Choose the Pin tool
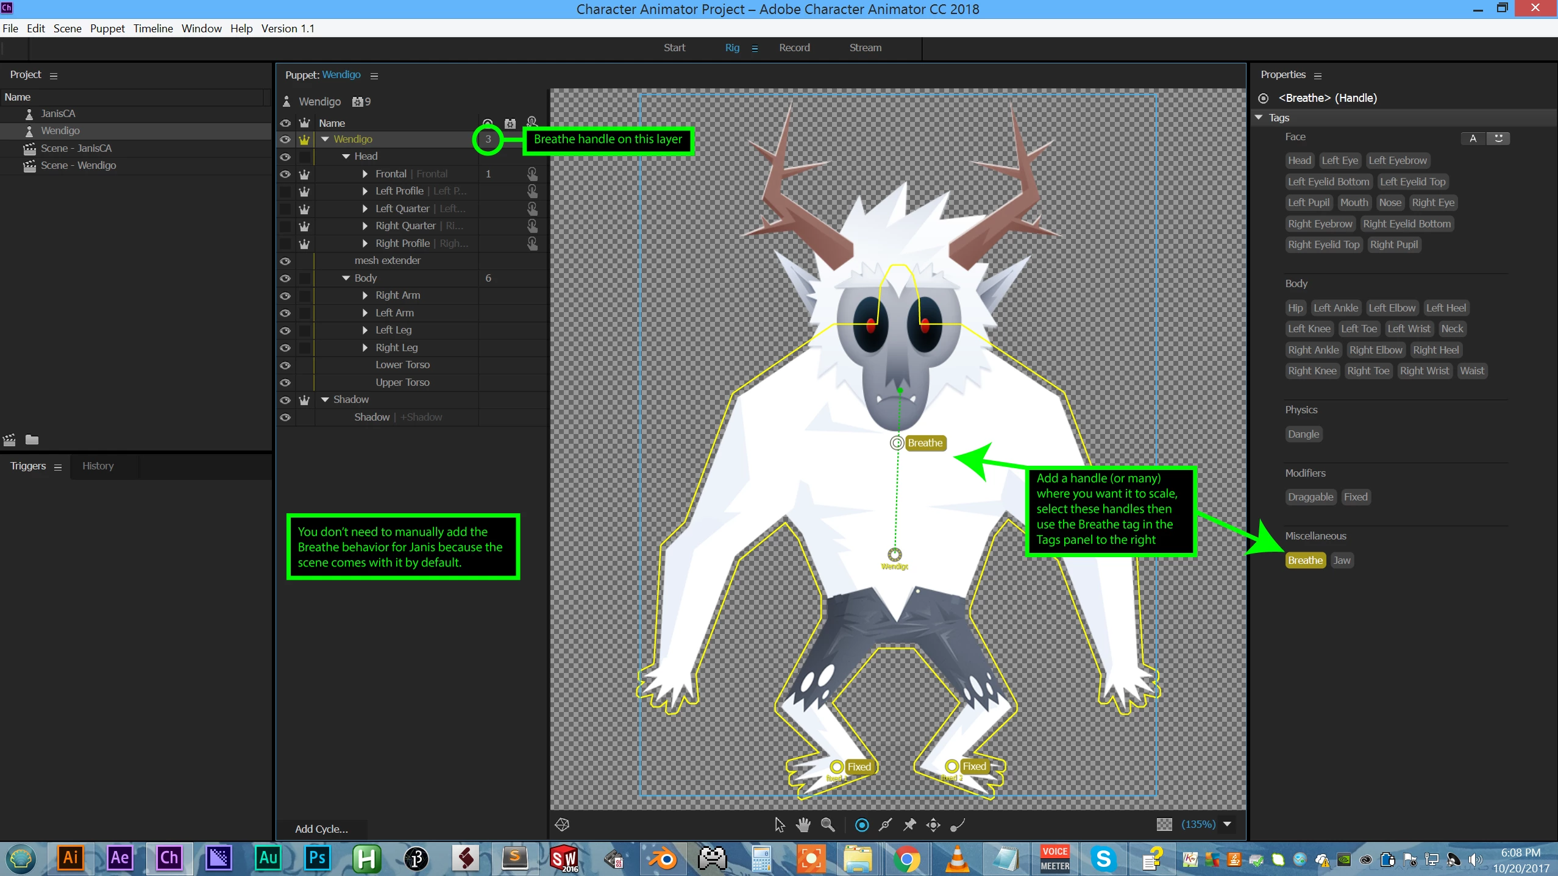 pos(909,825)
